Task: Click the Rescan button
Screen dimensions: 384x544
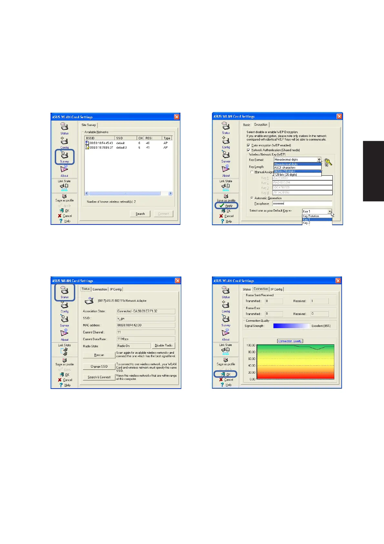Action: coord(99,355)
